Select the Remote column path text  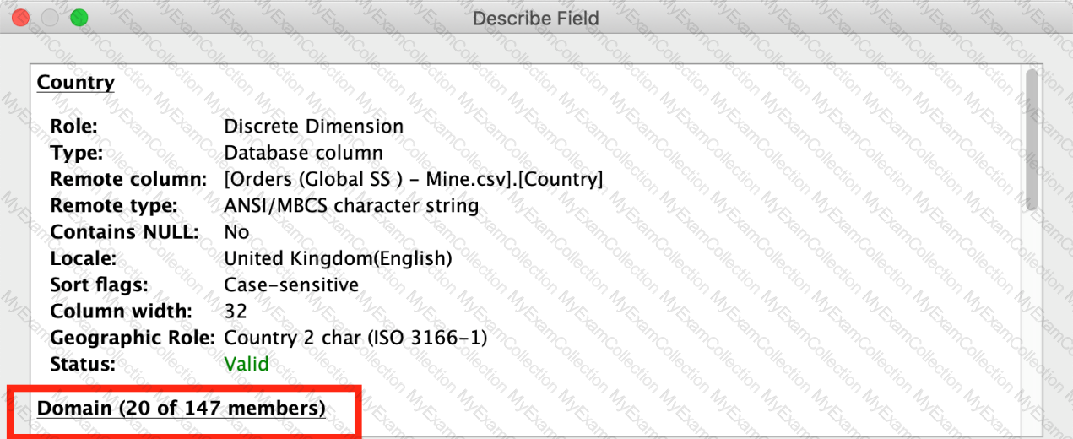click(413, 179)
